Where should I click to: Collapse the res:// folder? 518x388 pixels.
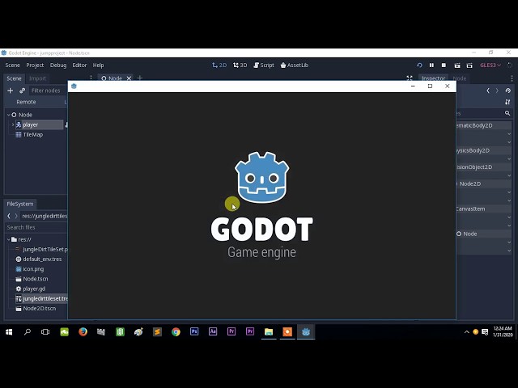9,239
